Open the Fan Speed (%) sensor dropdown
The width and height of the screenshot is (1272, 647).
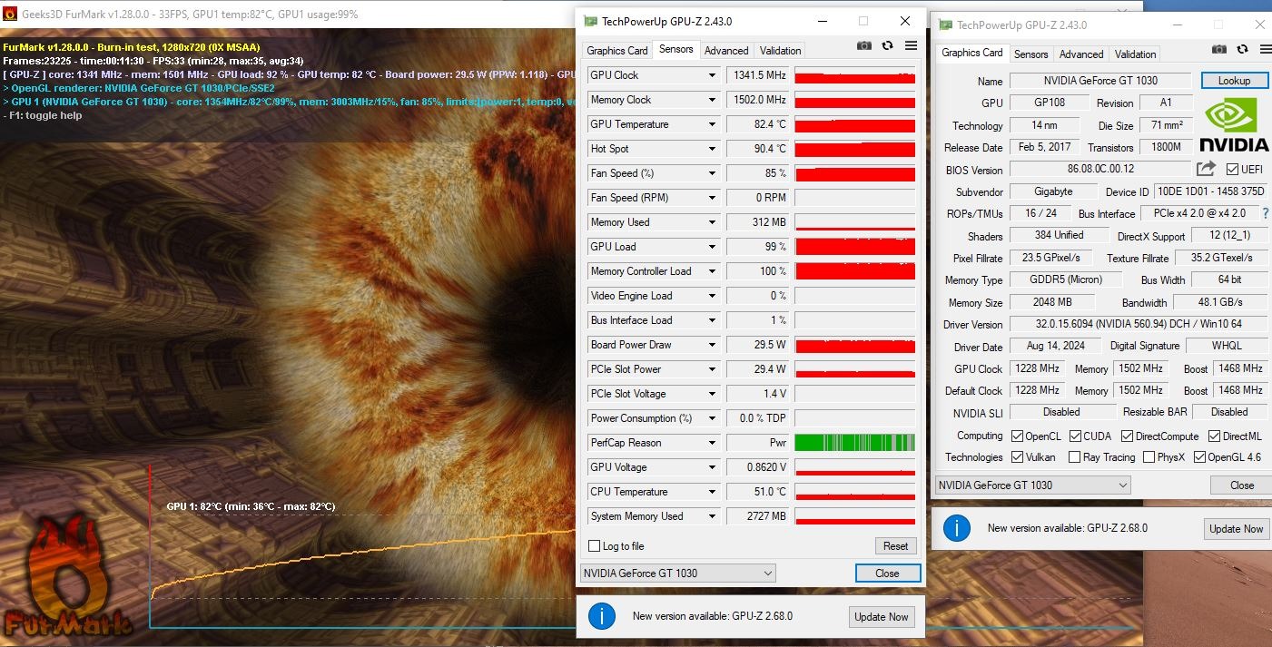[713, 173]
